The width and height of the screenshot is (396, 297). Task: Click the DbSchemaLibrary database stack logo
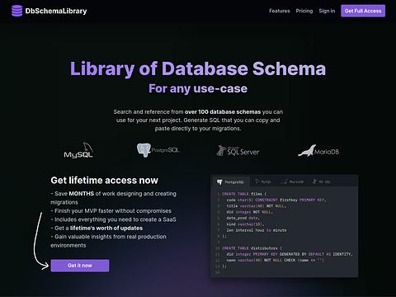[x=16, y=11]
